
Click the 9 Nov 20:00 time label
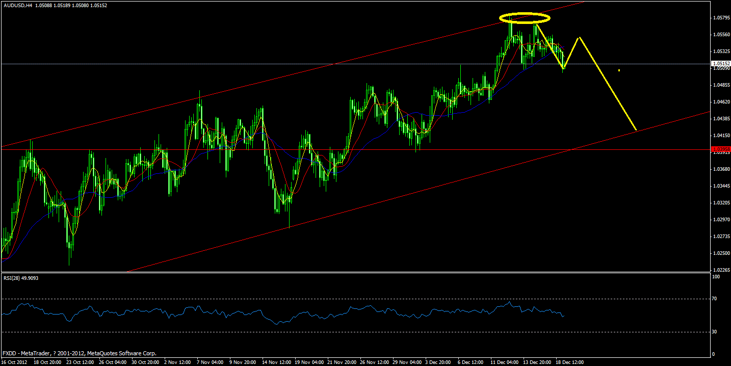click(x=243, y=362)
